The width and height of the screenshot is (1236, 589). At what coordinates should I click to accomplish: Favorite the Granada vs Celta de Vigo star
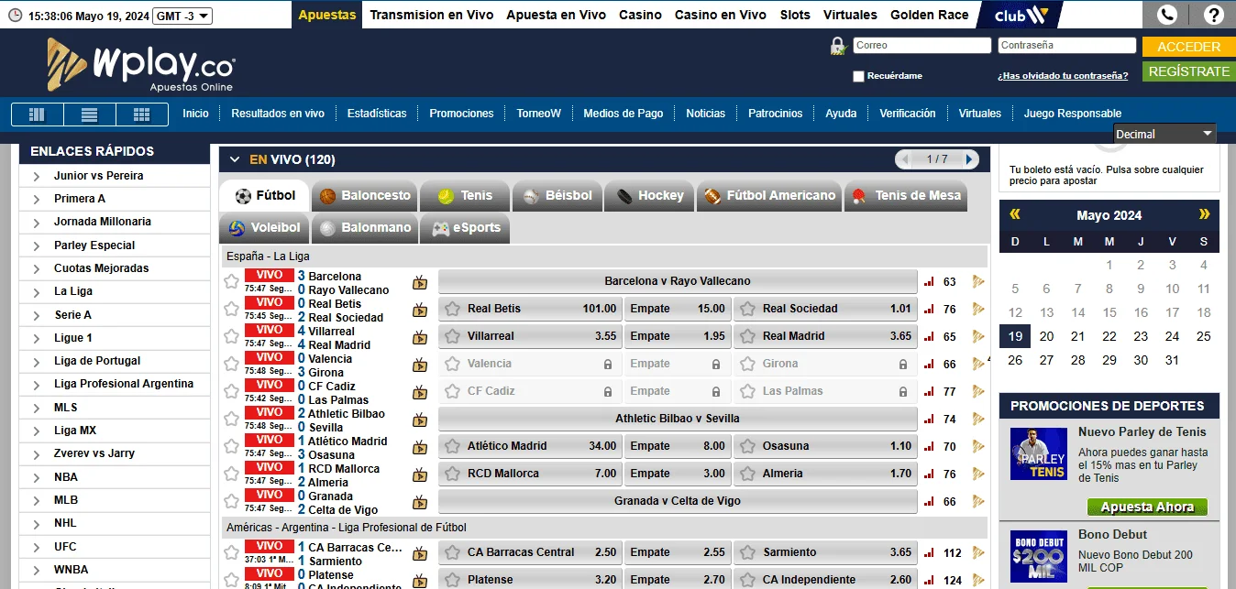[231, 501]
